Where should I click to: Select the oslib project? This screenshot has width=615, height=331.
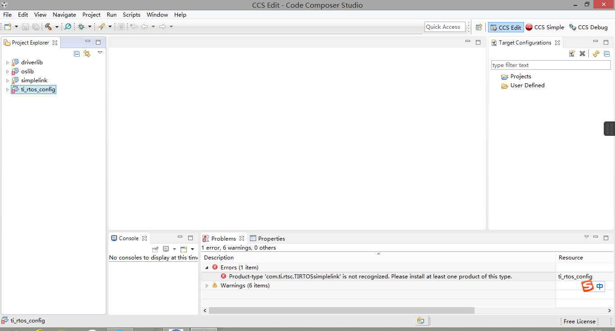point(27,72)
